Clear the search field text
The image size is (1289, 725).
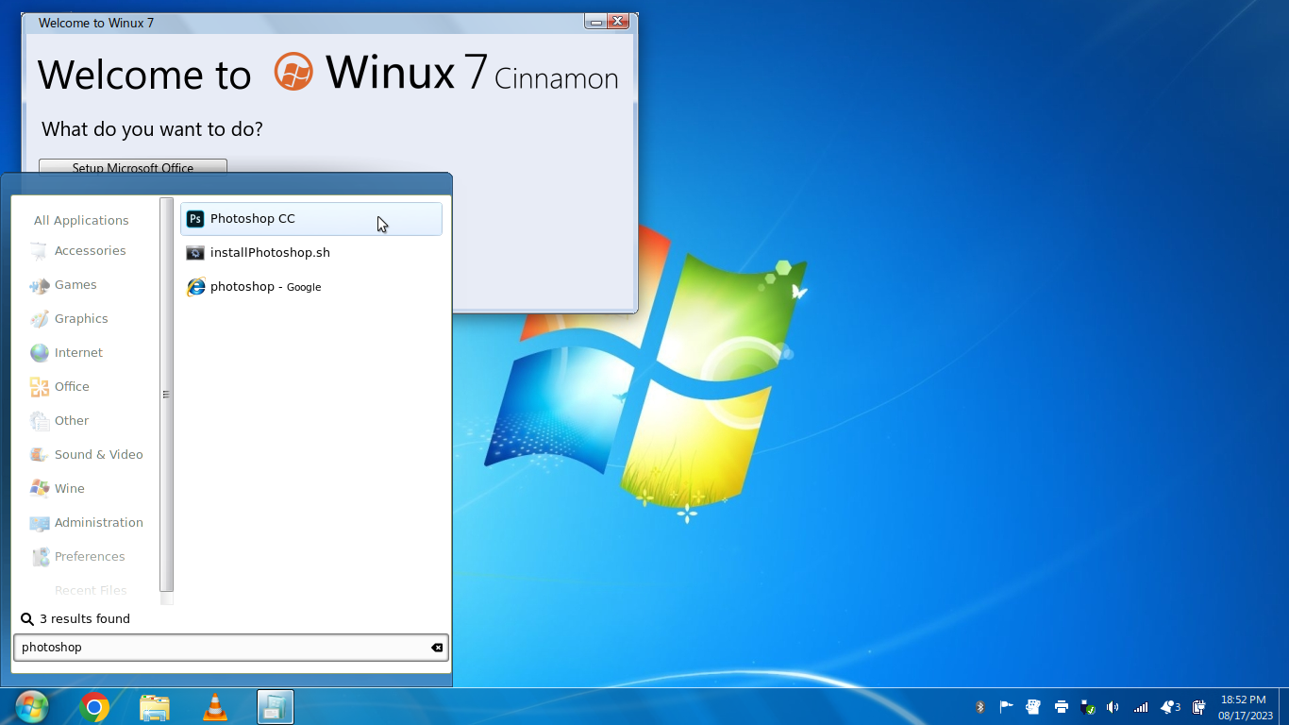click(437, 648)
